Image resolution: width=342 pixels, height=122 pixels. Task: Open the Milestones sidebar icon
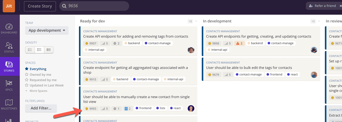click(x=9, y=104)
